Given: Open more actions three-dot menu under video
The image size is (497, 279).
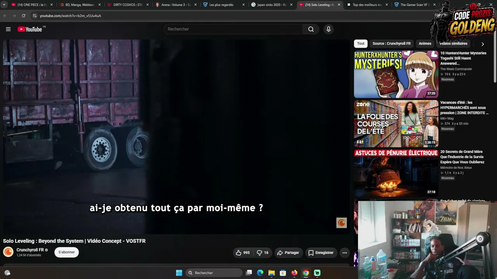Looking at the screenshot, I should [x=344, y=253].
